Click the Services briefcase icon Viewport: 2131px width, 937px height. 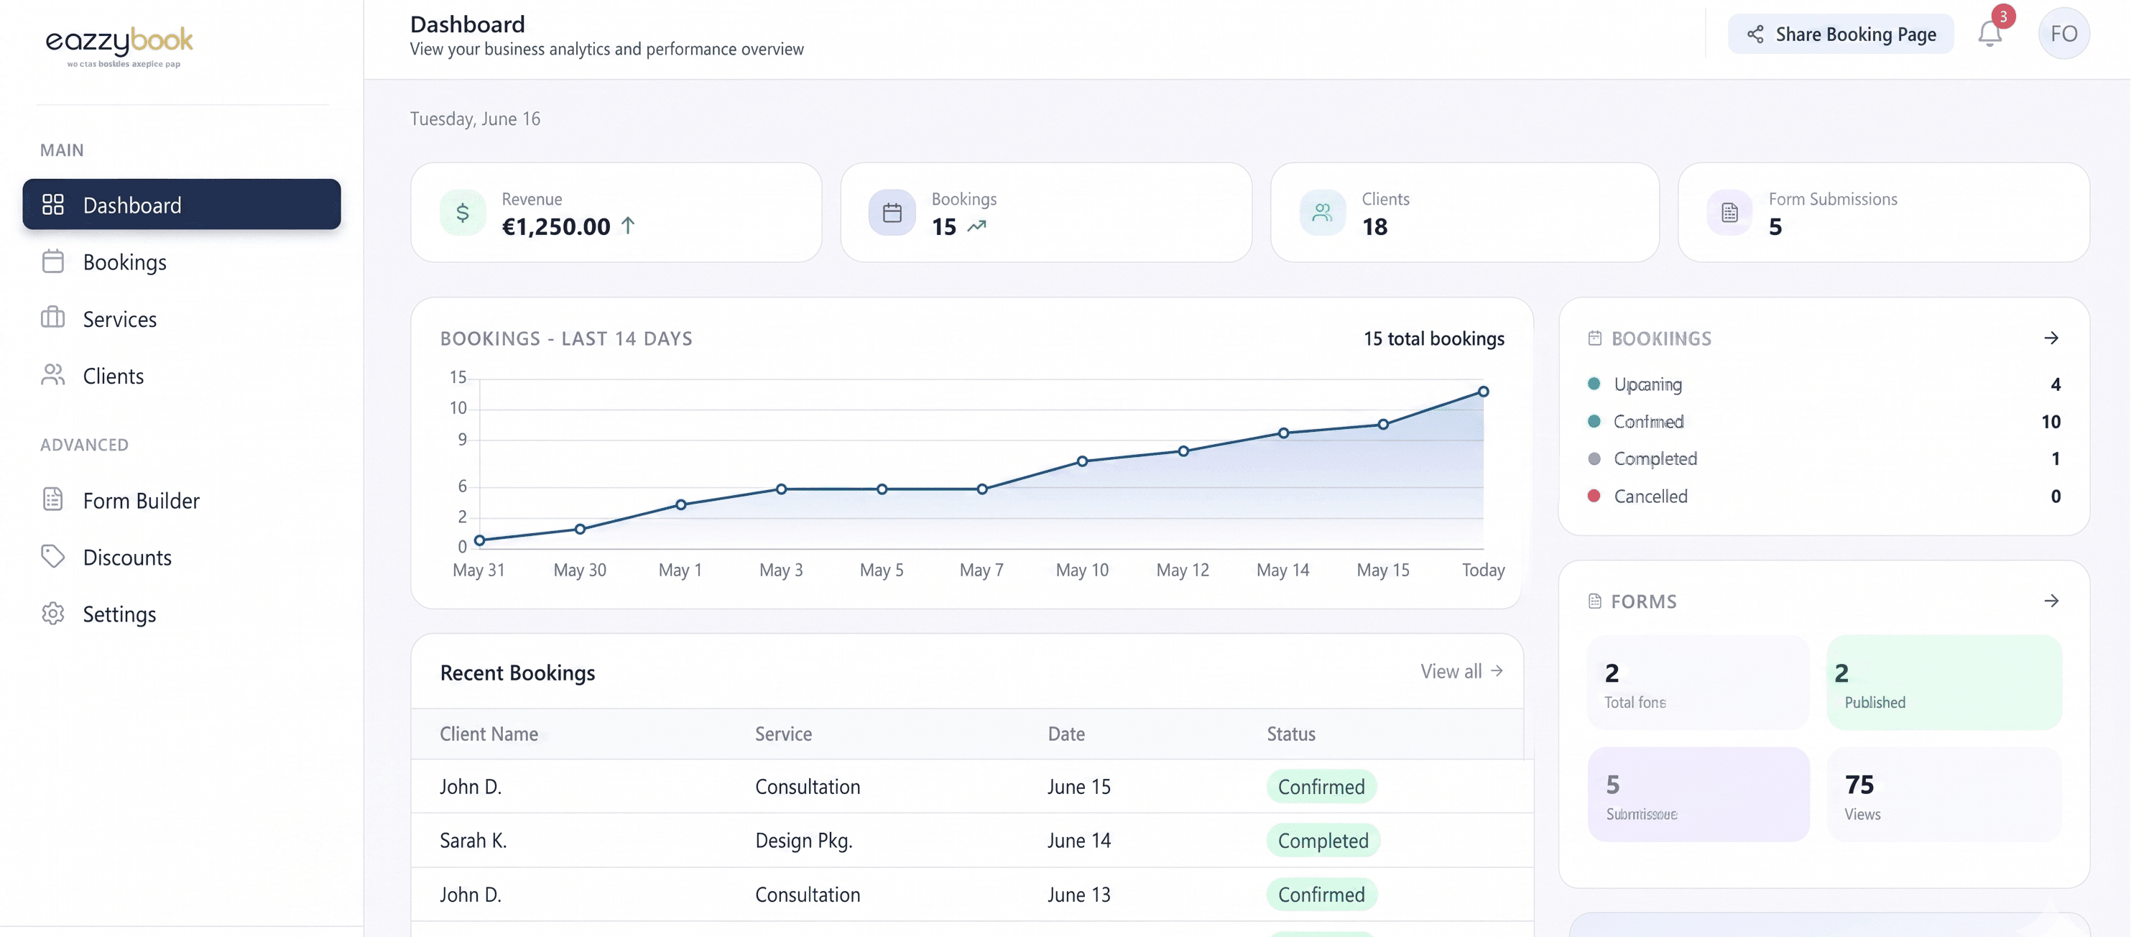point(53,318)
